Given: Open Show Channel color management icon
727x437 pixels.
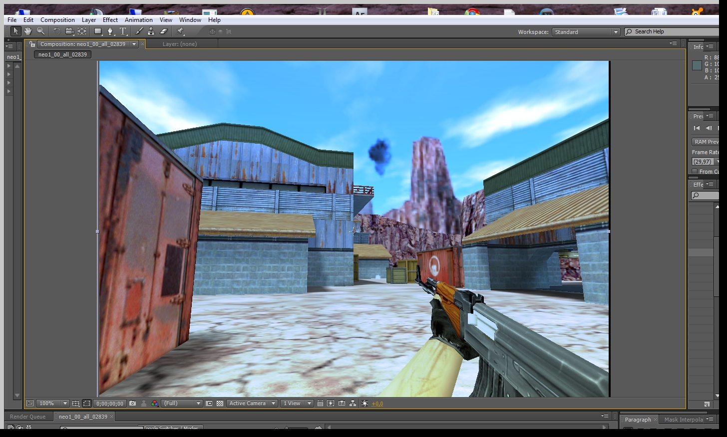Looking at the screenshot, I should [155, 403].
